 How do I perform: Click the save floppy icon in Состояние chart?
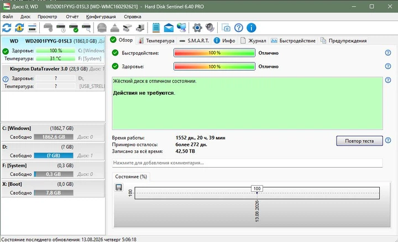click(118, 187)
